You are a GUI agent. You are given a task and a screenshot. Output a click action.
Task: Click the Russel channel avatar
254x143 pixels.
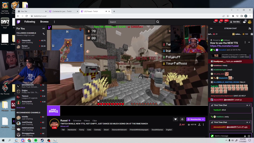[x=54, y=124]
